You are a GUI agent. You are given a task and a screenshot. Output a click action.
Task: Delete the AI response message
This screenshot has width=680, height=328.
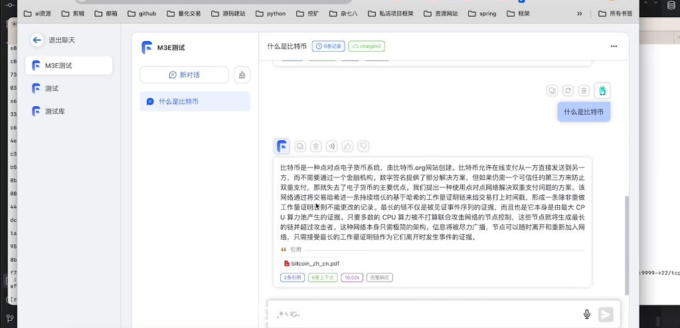coord(316,146)
